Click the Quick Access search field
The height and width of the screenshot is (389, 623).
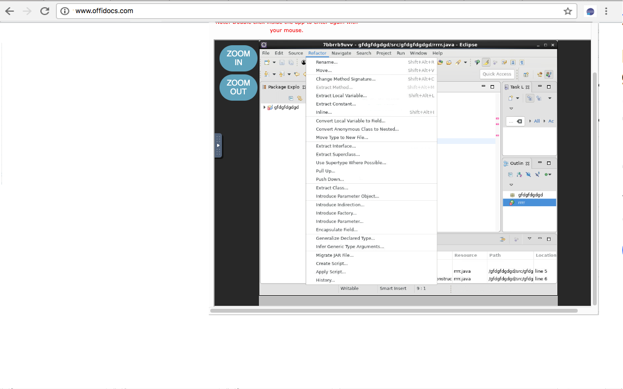[497, 74]
